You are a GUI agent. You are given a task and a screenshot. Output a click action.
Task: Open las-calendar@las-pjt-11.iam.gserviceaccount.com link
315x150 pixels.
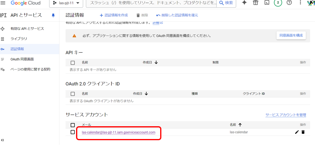coord(119,132)
